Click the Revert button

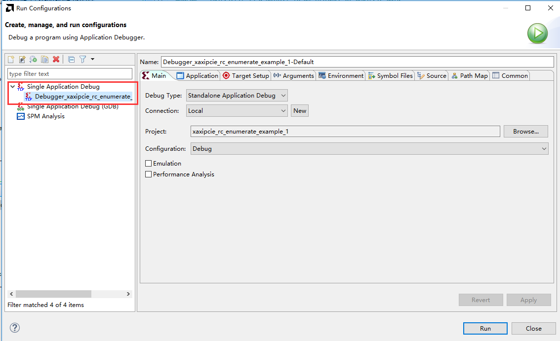click(480, 300)
